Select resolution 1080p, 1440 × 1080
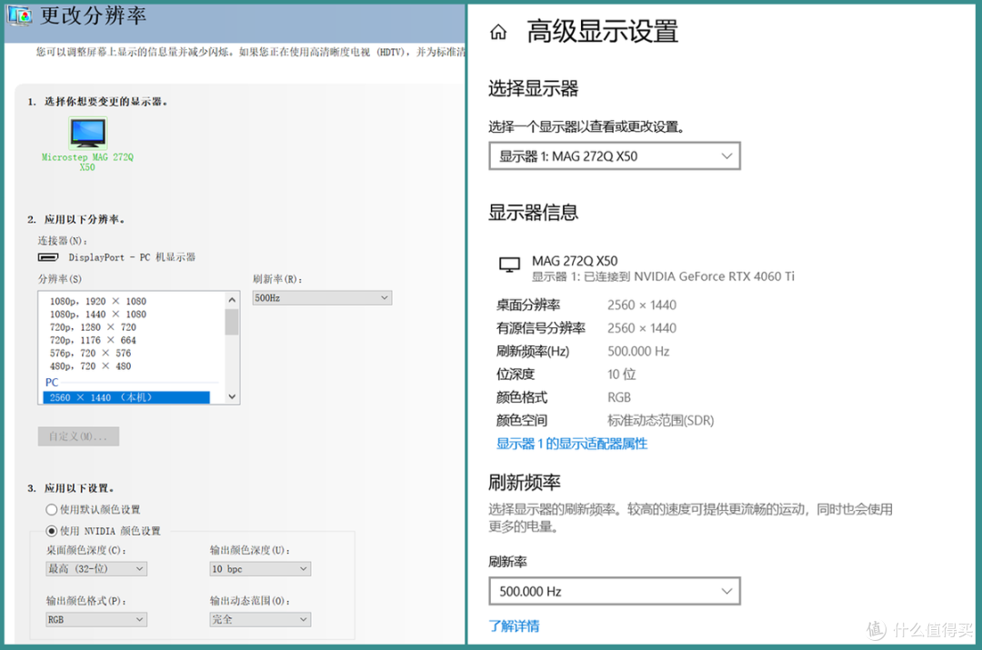The image size is (982, 650). [x=97, y=315]
